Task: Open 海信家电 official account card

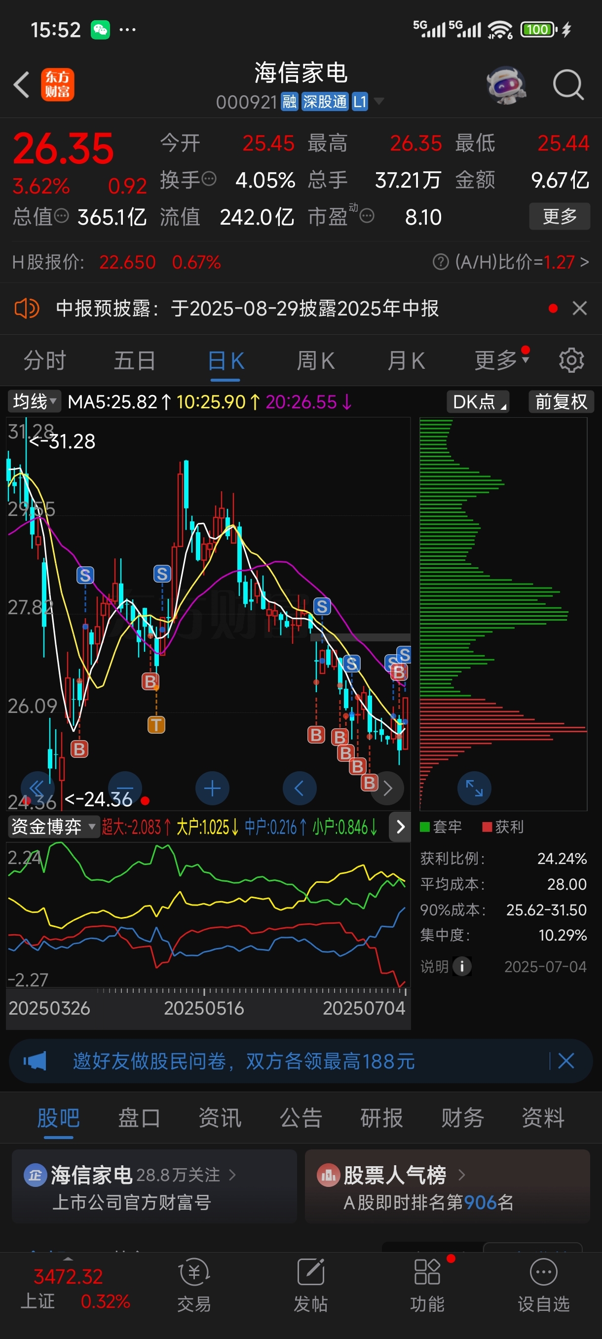Action: click(154, 1187)
